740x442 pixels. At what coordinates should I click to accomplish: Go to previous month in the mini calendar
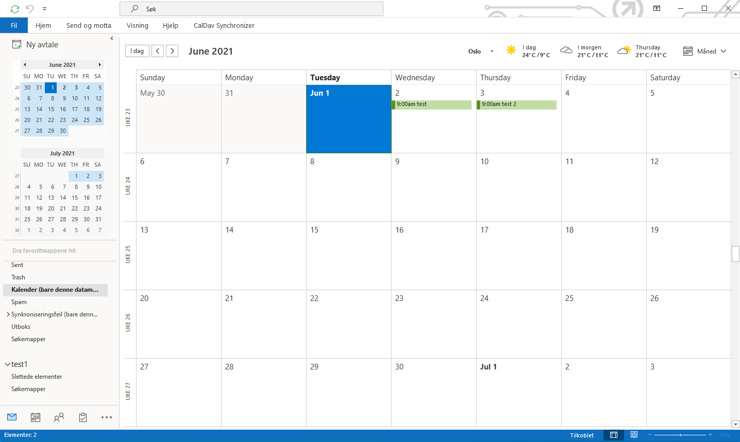(25, 65)
